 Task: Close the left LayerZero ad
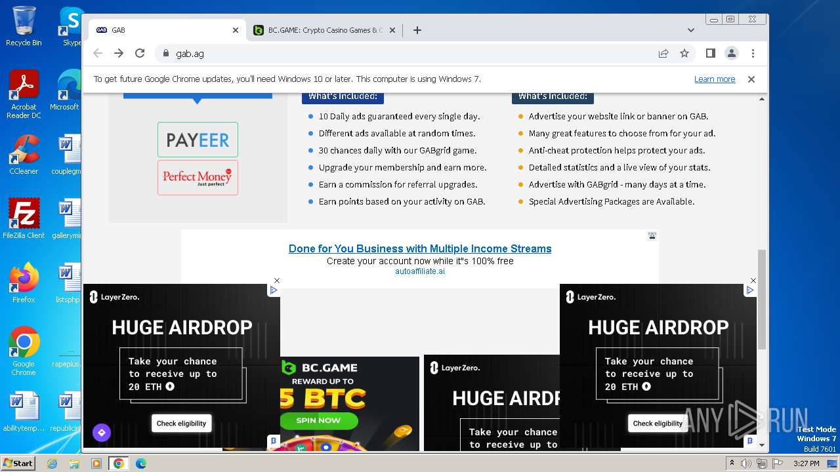coord(277,281)
